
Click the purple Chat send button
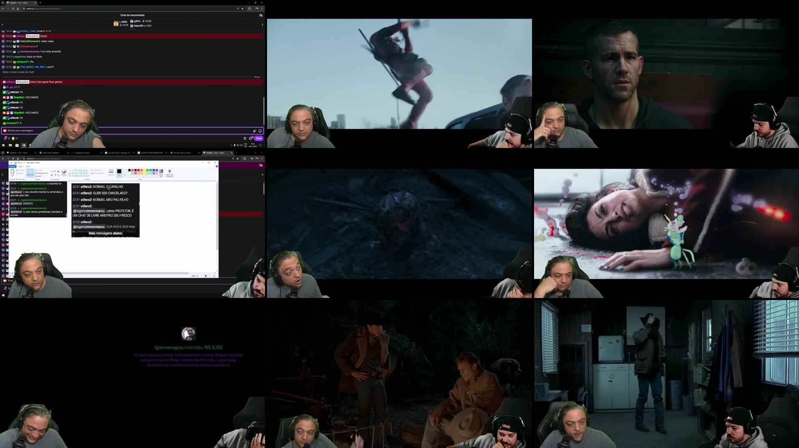[x=259, y=138]
